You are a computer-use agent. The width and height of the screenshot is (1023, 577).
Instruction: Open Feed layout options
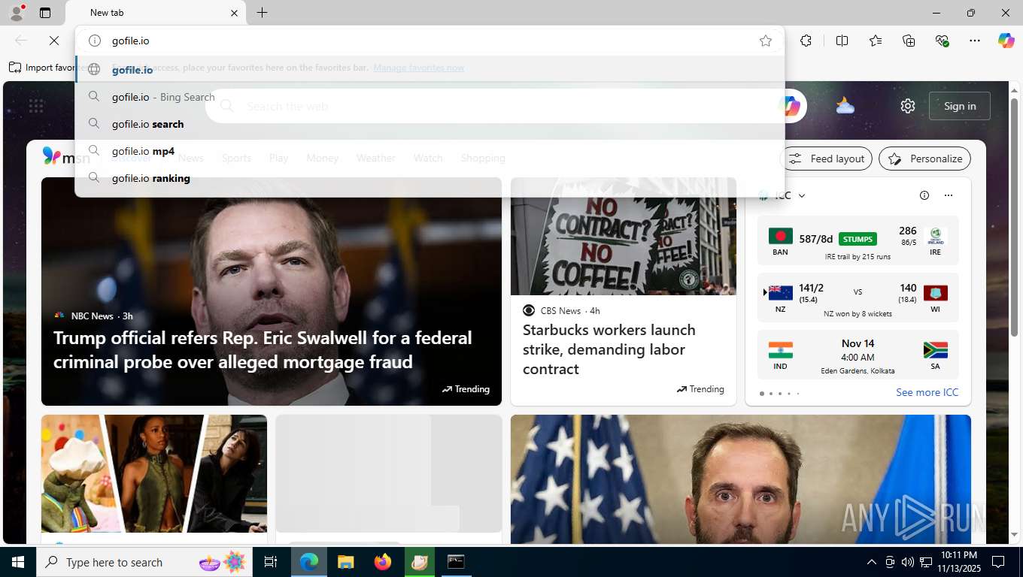827,159
